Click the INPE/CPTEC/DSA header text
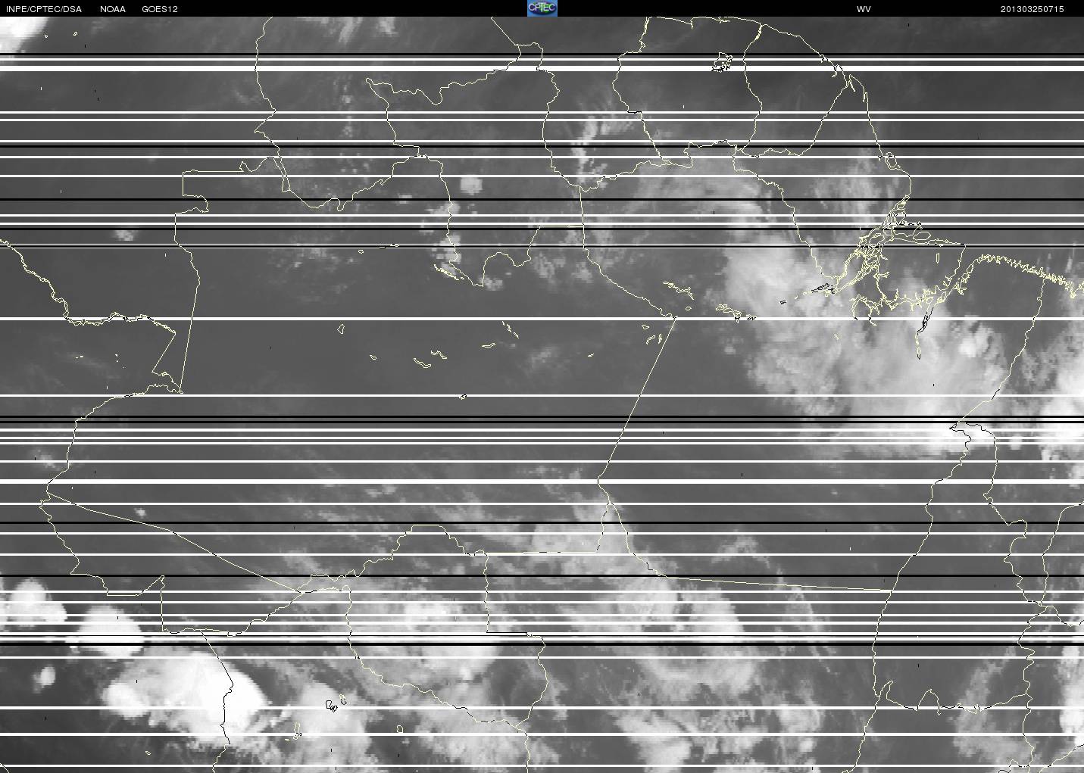Screen dimensions: 1084x773 tap(43, 9)
